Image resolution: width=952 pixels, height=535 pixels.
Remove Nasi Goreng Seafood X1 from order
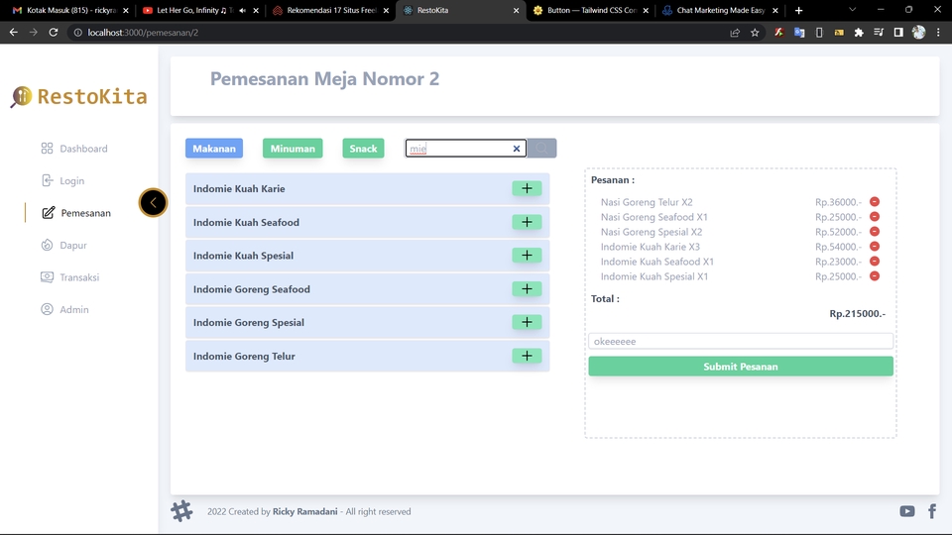pyautogui.click(x=875, y=217)
